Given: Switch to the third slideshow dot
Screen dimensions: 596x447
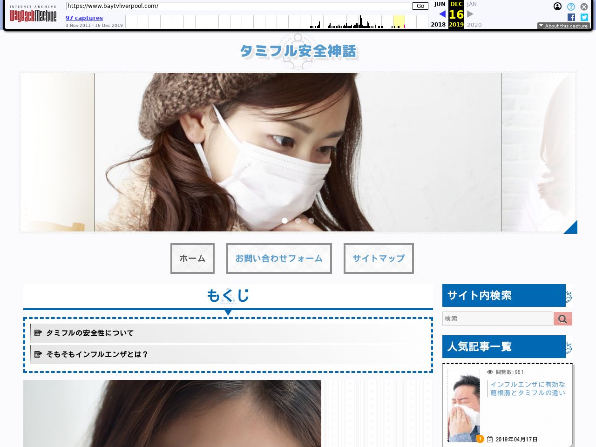Looking at the screenshot, I should (x=312, y=221).
